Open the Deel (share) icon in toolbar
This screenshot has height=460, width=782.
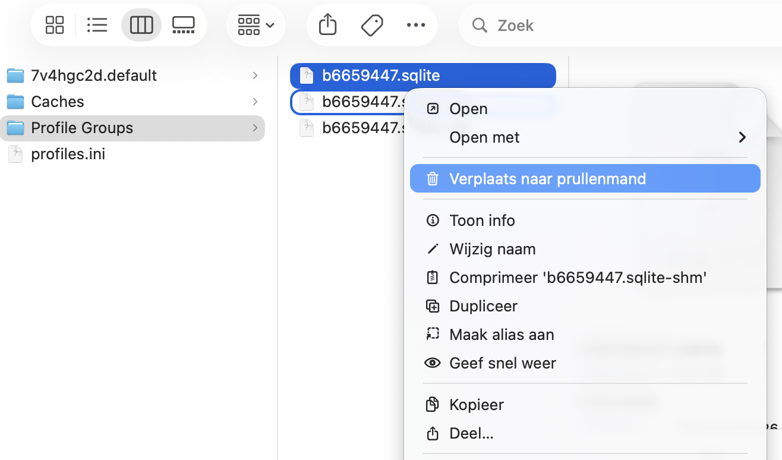pyautogui.click(x=327, y=25)
